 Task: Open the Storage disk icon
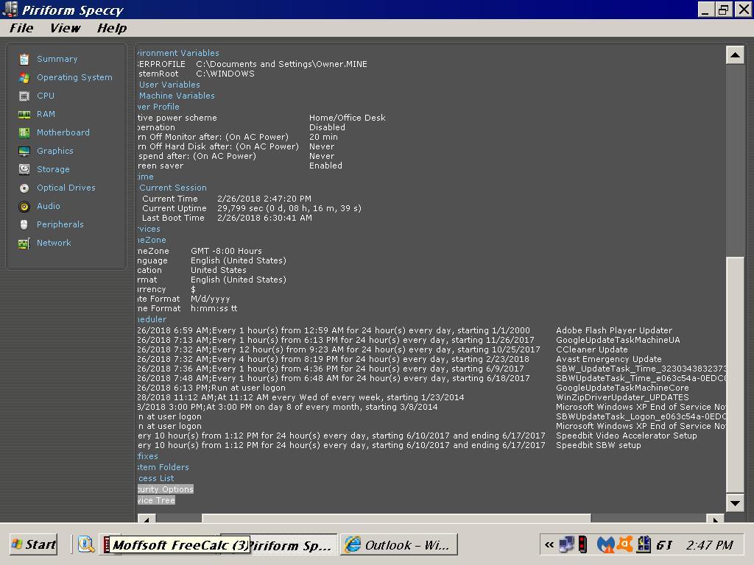24,169
